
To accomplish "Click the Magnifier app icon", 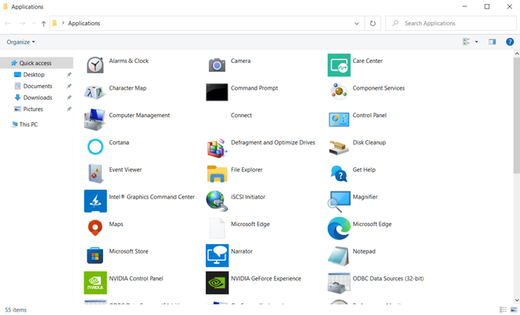I will coord(339,201).
